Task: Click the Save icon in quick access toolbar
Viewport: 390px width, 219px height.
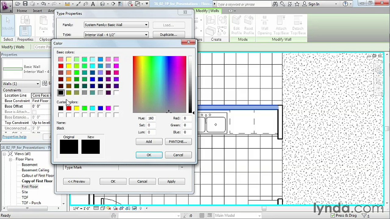Action: coord(25,4)
